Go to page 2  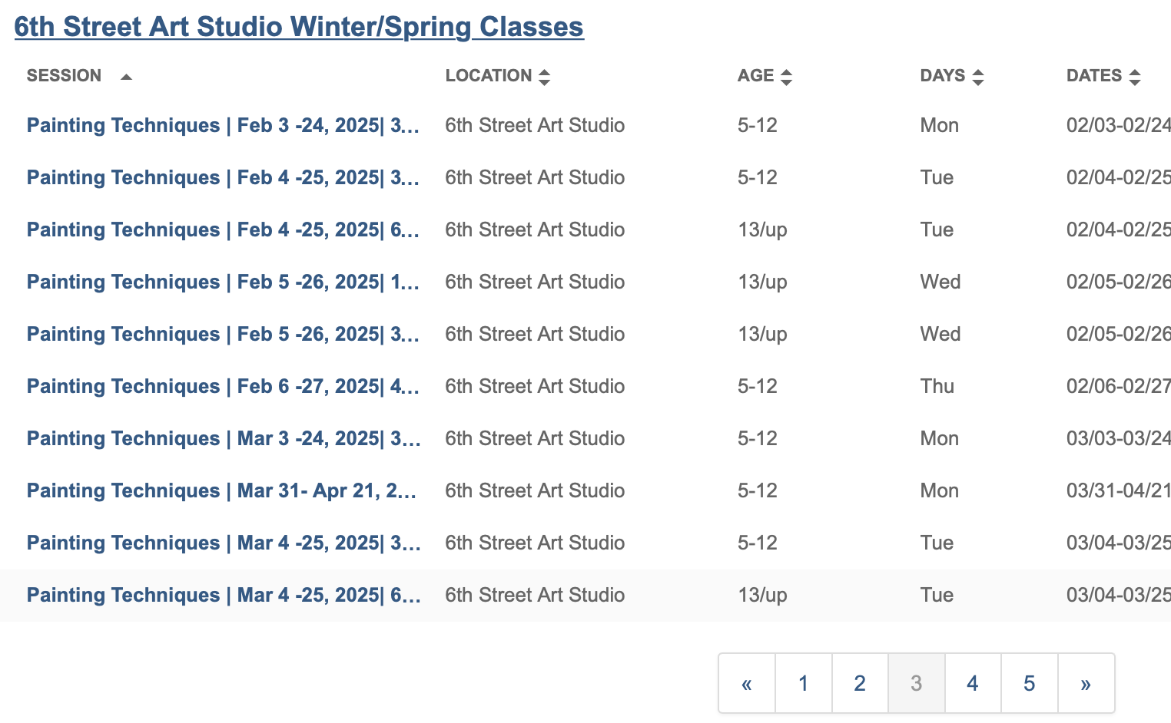[859, 683]
